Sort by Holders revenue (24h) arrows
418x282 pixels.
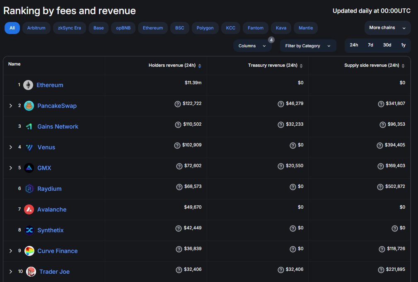pos(200,66)
